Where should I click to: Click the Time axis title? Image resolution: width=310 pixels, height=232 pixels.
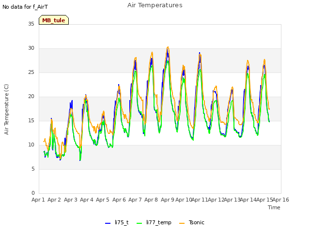coord(274,207)
